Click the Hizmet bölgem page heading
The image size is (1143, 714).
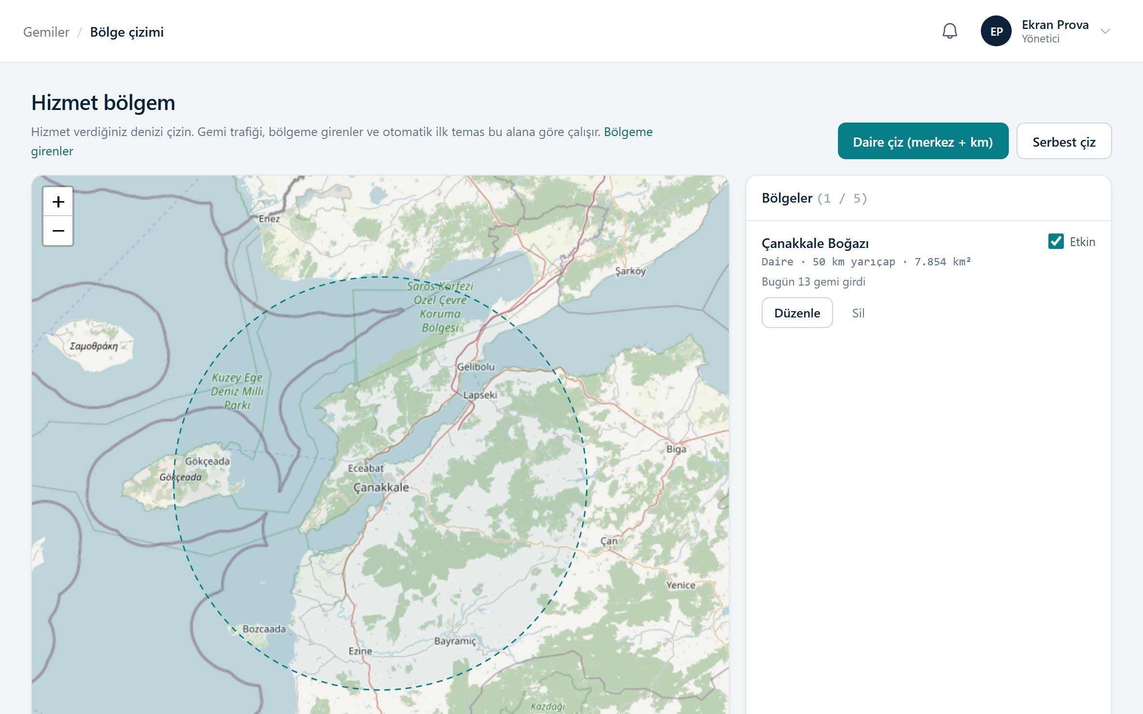click(x=103, y=103)
